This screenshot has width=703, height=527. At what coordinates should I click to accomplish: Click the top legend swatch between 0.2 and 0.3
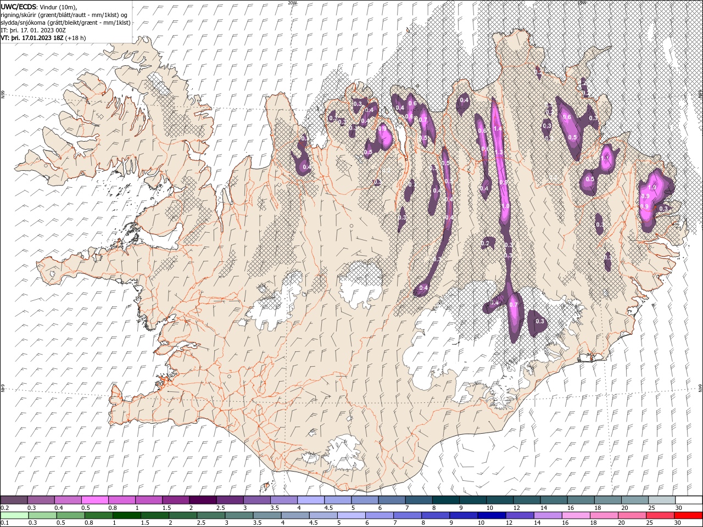tap(14, 500)
